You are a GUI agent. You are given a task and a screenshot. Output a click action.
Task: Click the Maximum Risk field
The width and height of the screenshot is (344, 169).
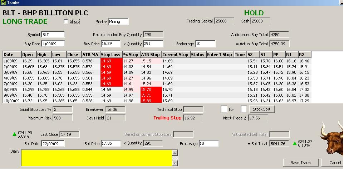click(x=62, y=118)
